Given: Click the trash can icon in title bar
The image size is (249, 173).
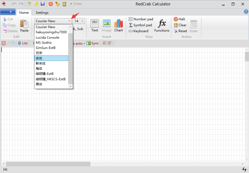Looking at the screenshot, I should [64, 4].
